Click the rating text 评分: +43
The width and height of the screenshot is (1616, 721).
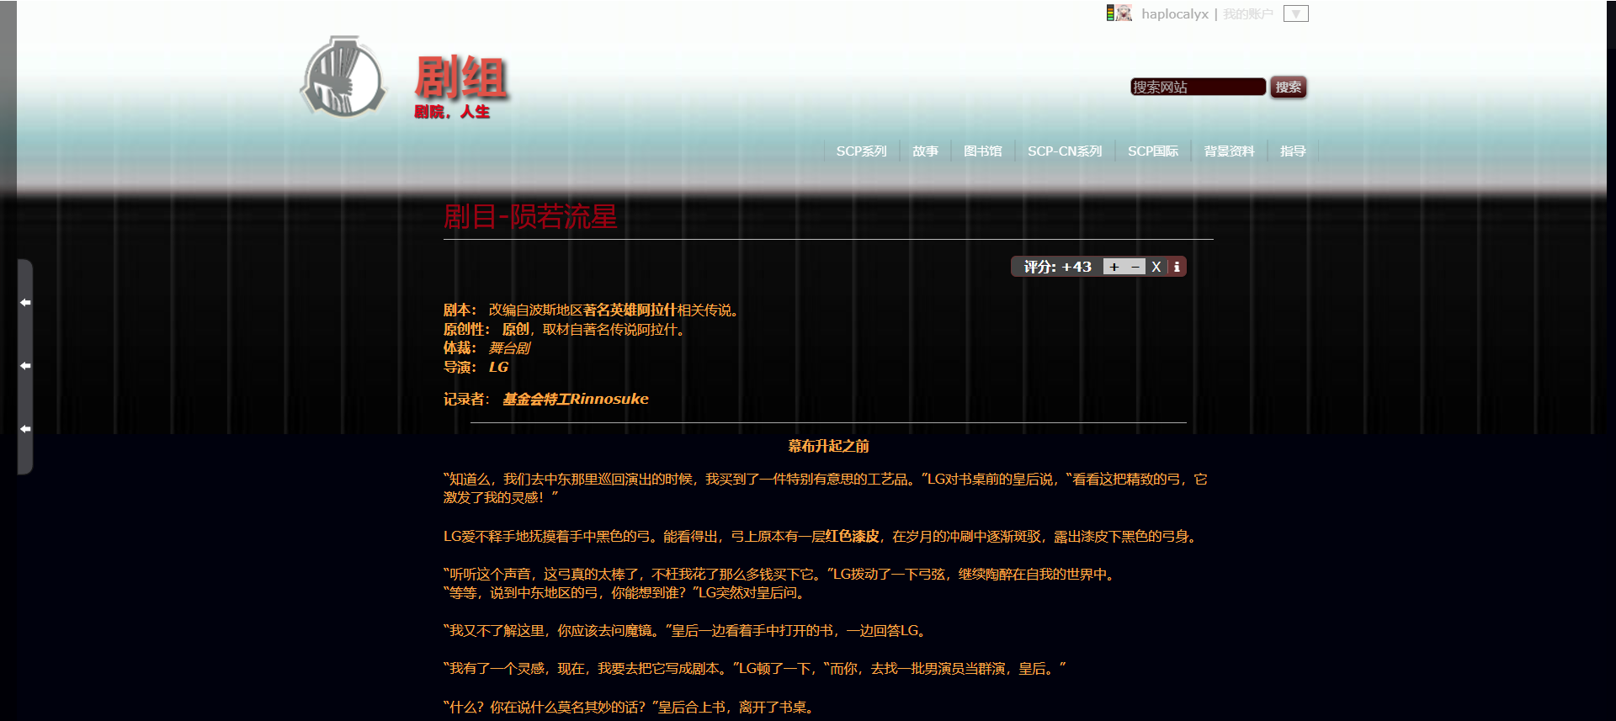tap(1057, 267)
